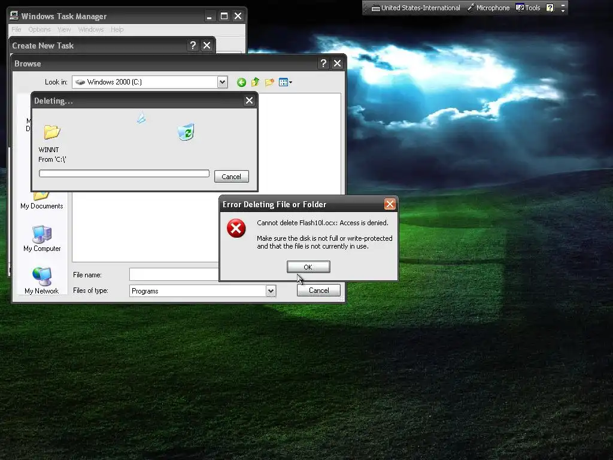Click the Browse dialog help button
613x460 pixels.
(323, 63)
